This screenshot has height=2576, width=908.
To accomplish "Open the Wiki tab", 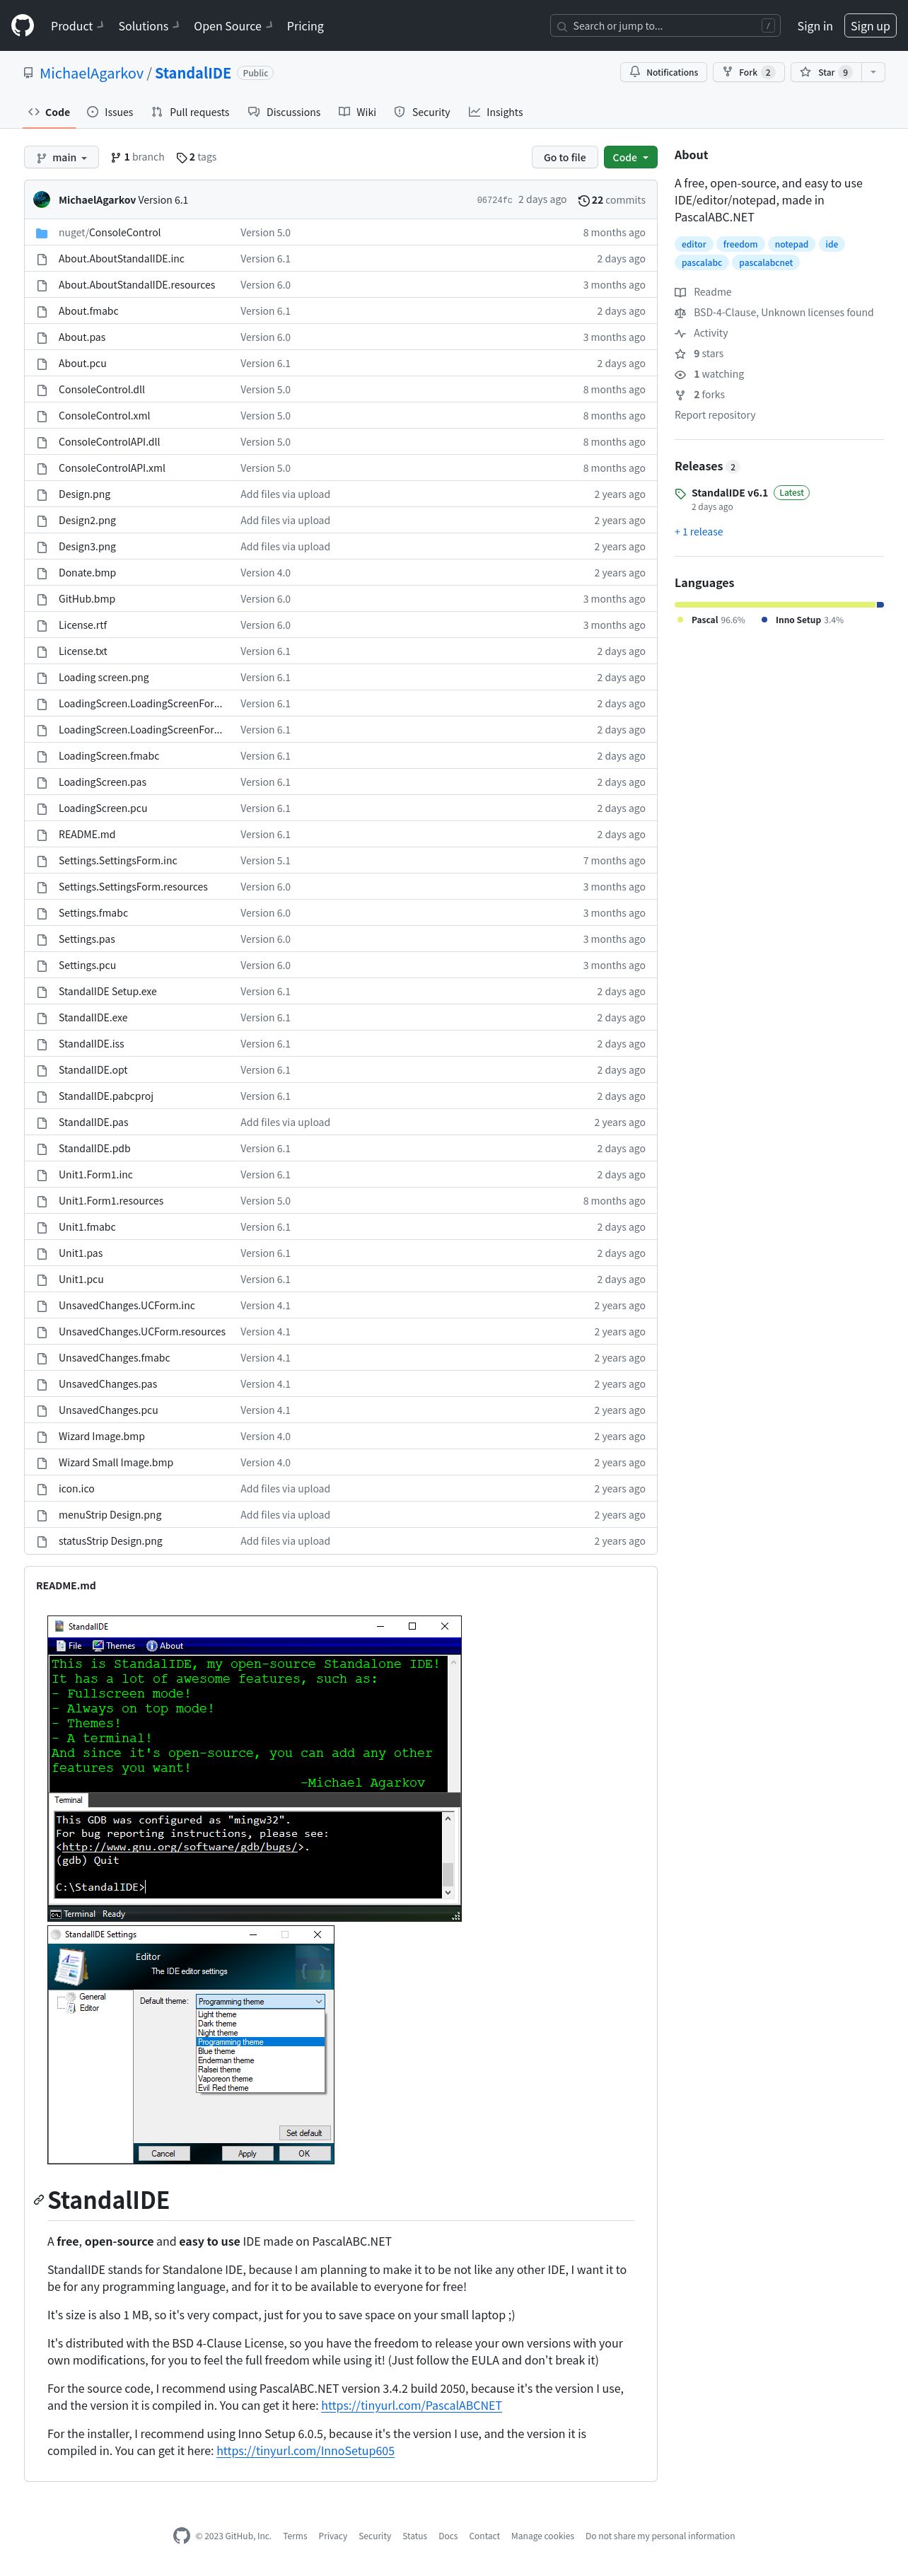I will point(357,112).
